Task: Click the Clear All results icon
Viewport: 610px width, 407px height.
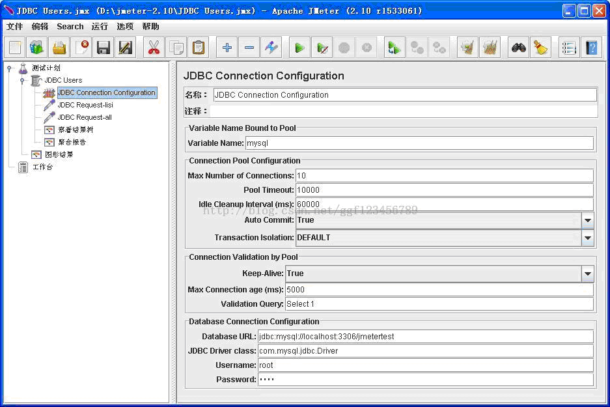Action: [x=490, y=48]
